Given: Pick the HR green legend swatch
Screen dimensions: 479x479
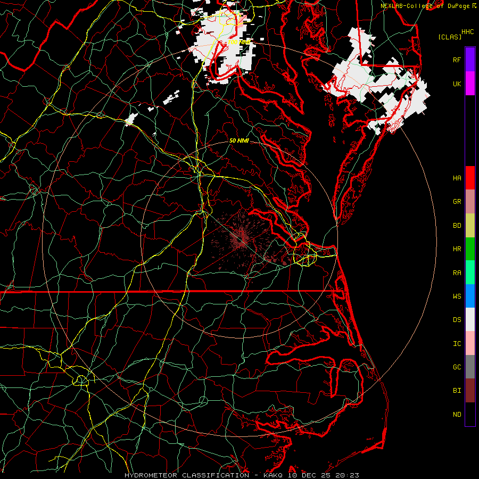Looking at the screenshot, I should 470,249.
